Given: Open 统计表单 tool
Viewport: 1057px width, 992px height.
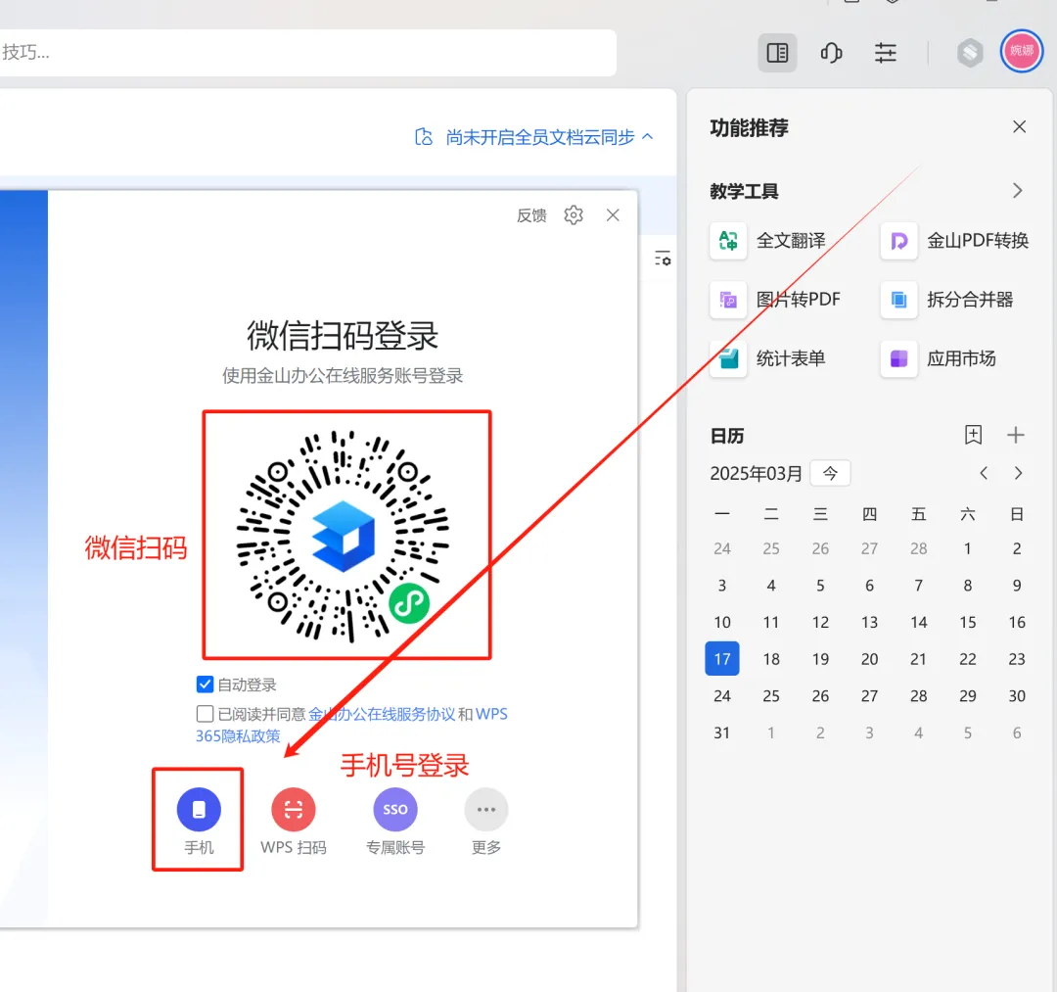Looking at the screenshot, I should tap(768, 358).
